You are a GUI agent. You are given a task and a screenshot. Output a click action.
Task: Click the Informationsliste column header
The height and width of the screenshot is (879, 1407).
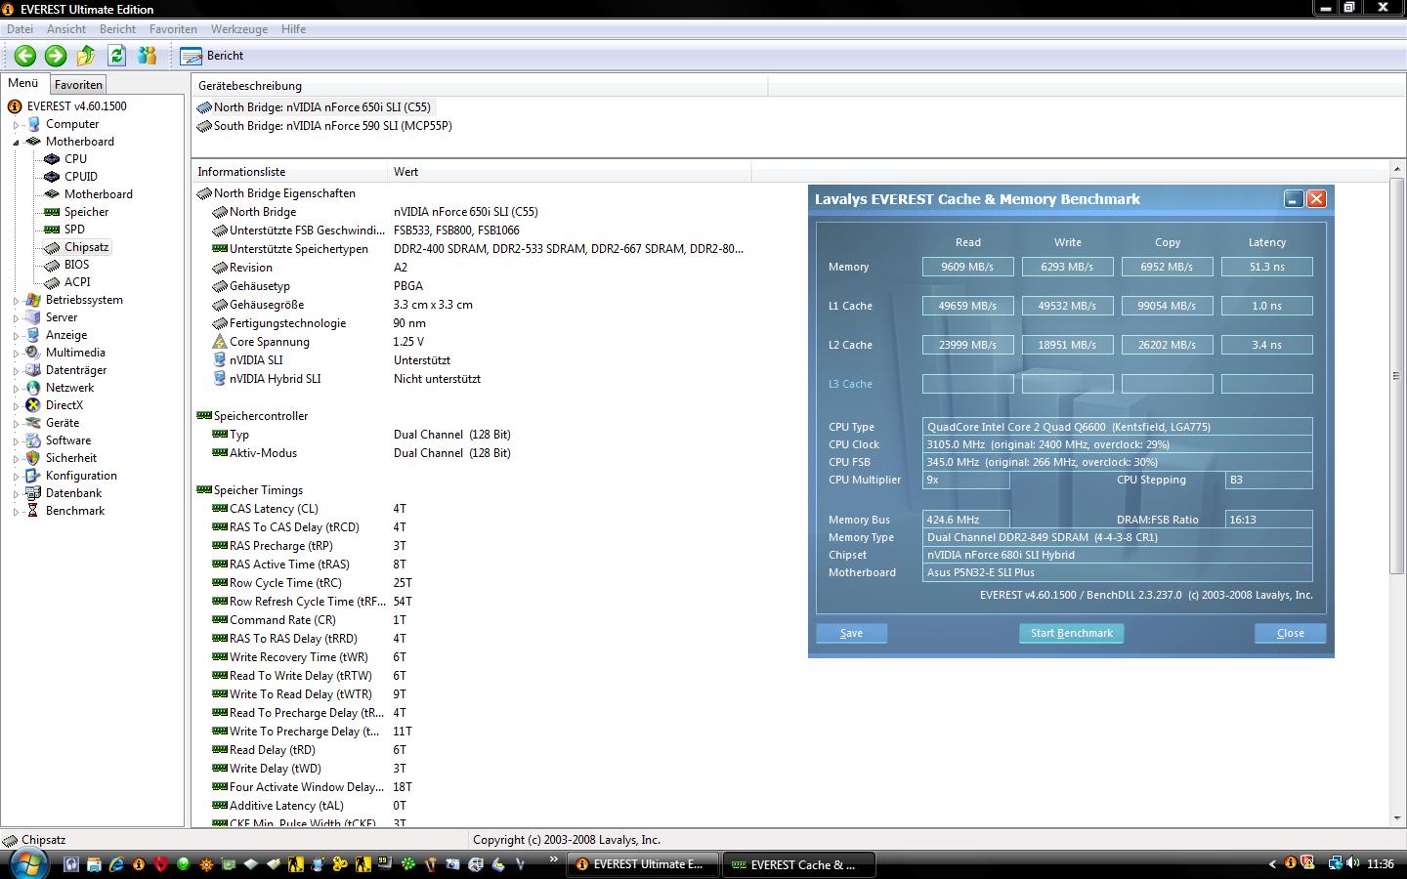point(289,172)
